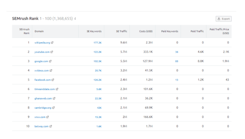View timeanddate.com's 5.6K SE keywords
This screenshot has width=245, height=139.
[x=99, y=89]
